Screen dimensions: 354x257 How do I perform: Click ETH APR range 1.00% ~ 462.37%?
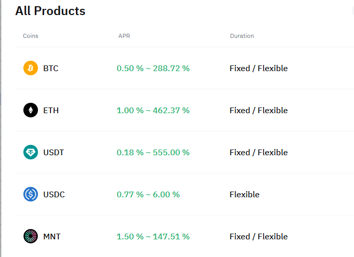(x=153, y=111)
